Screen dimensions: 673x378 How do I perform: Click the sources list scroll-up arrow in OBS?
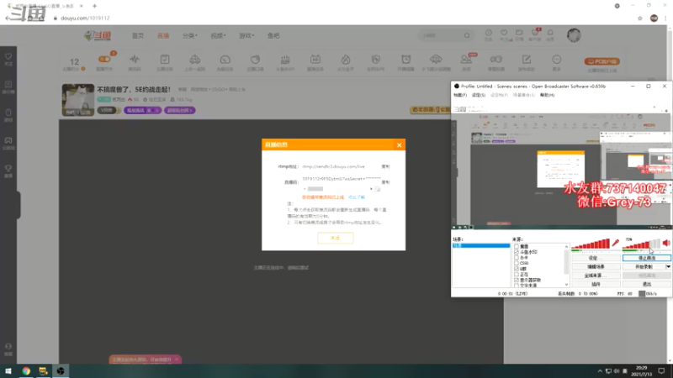coord(566,246)
